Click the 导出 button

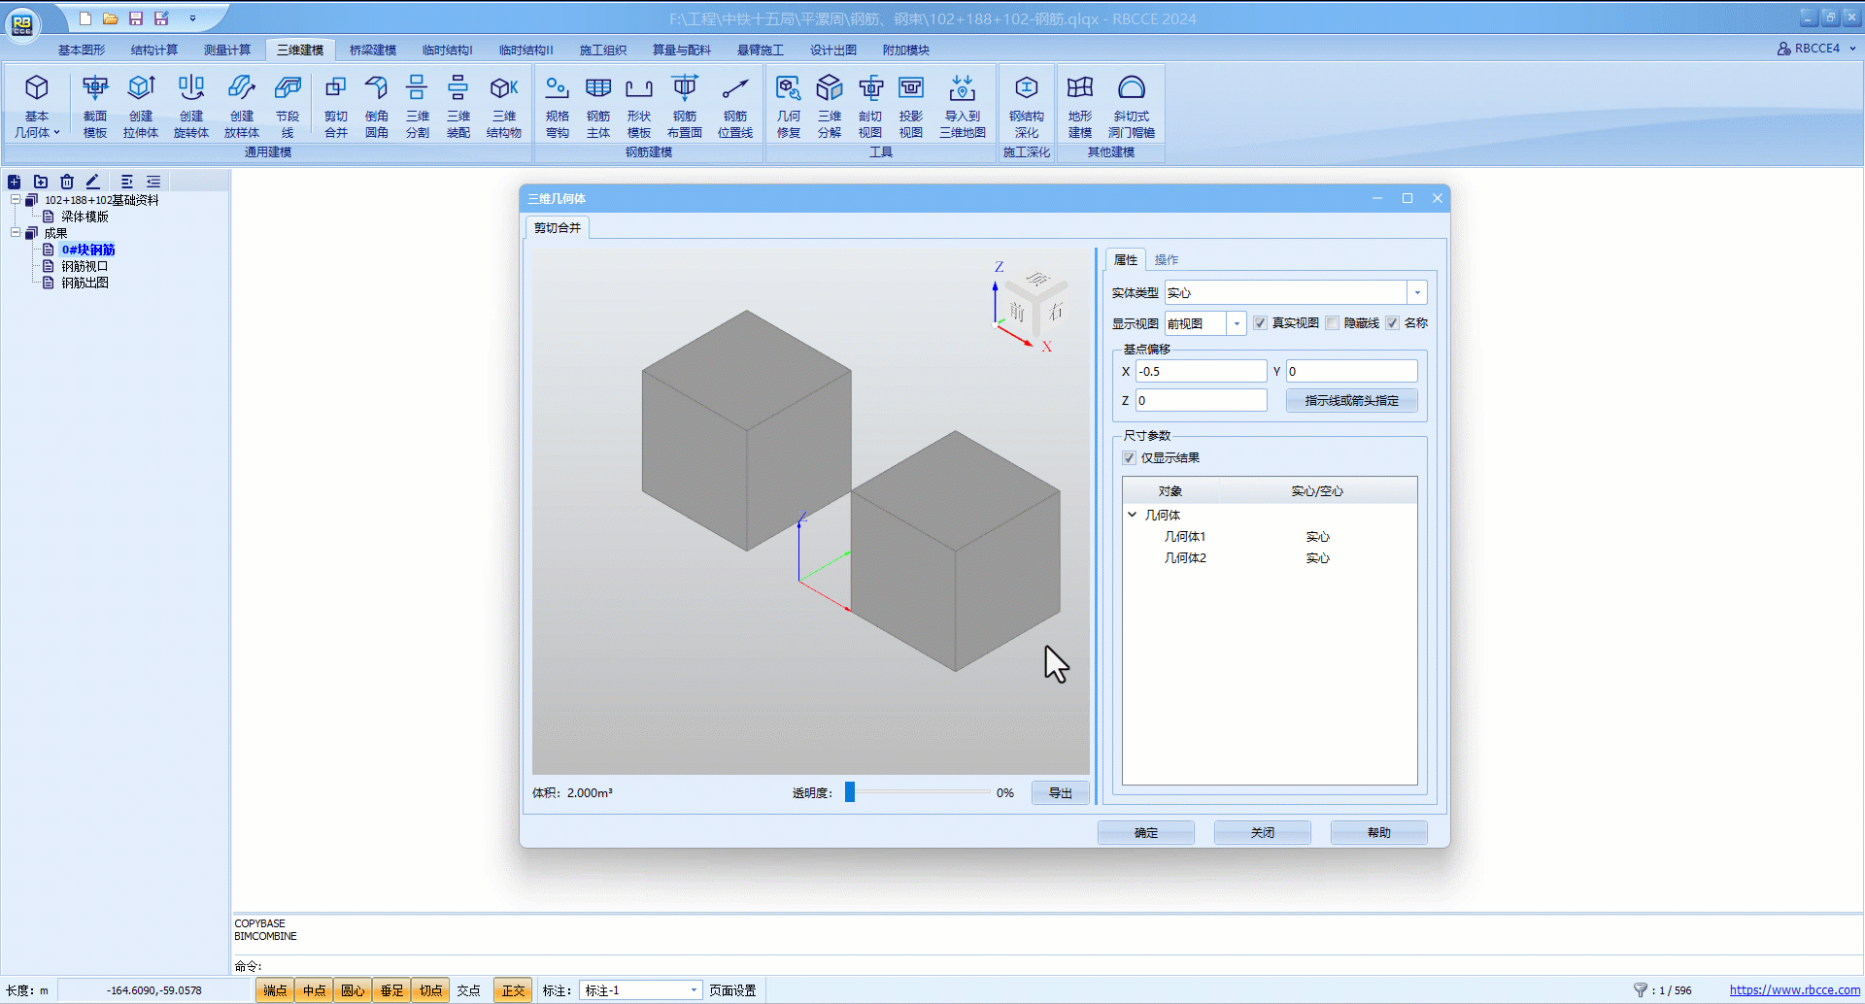click(x=1060, y=793)
